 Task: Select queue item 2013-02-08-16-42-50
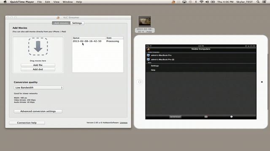(x=87, y=41)
